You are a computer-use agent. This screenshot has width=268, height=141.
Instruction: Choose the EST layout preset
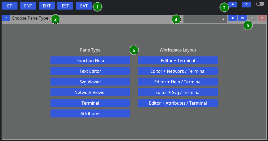pyautogui.click(x=65, y=6)
